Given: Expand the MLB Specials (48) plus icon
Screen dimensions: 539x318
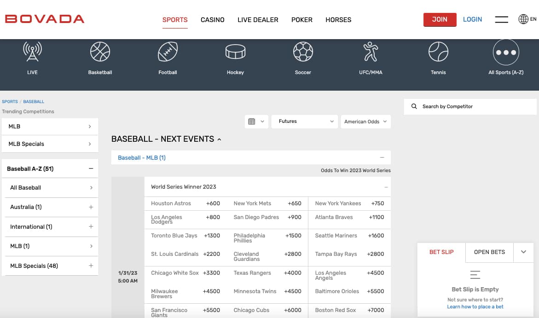Looking at the screenshot, I should tap(91, 266).
